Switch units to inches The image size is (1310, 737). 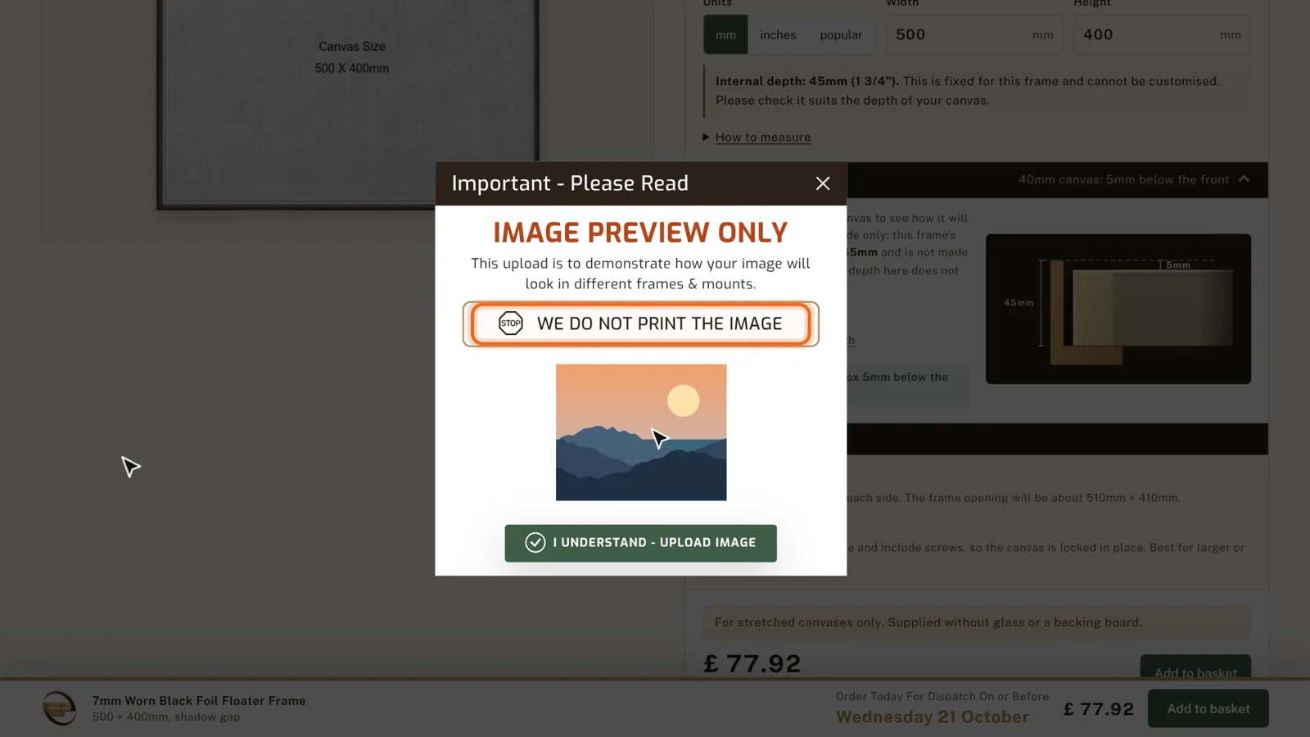(778, 34)
